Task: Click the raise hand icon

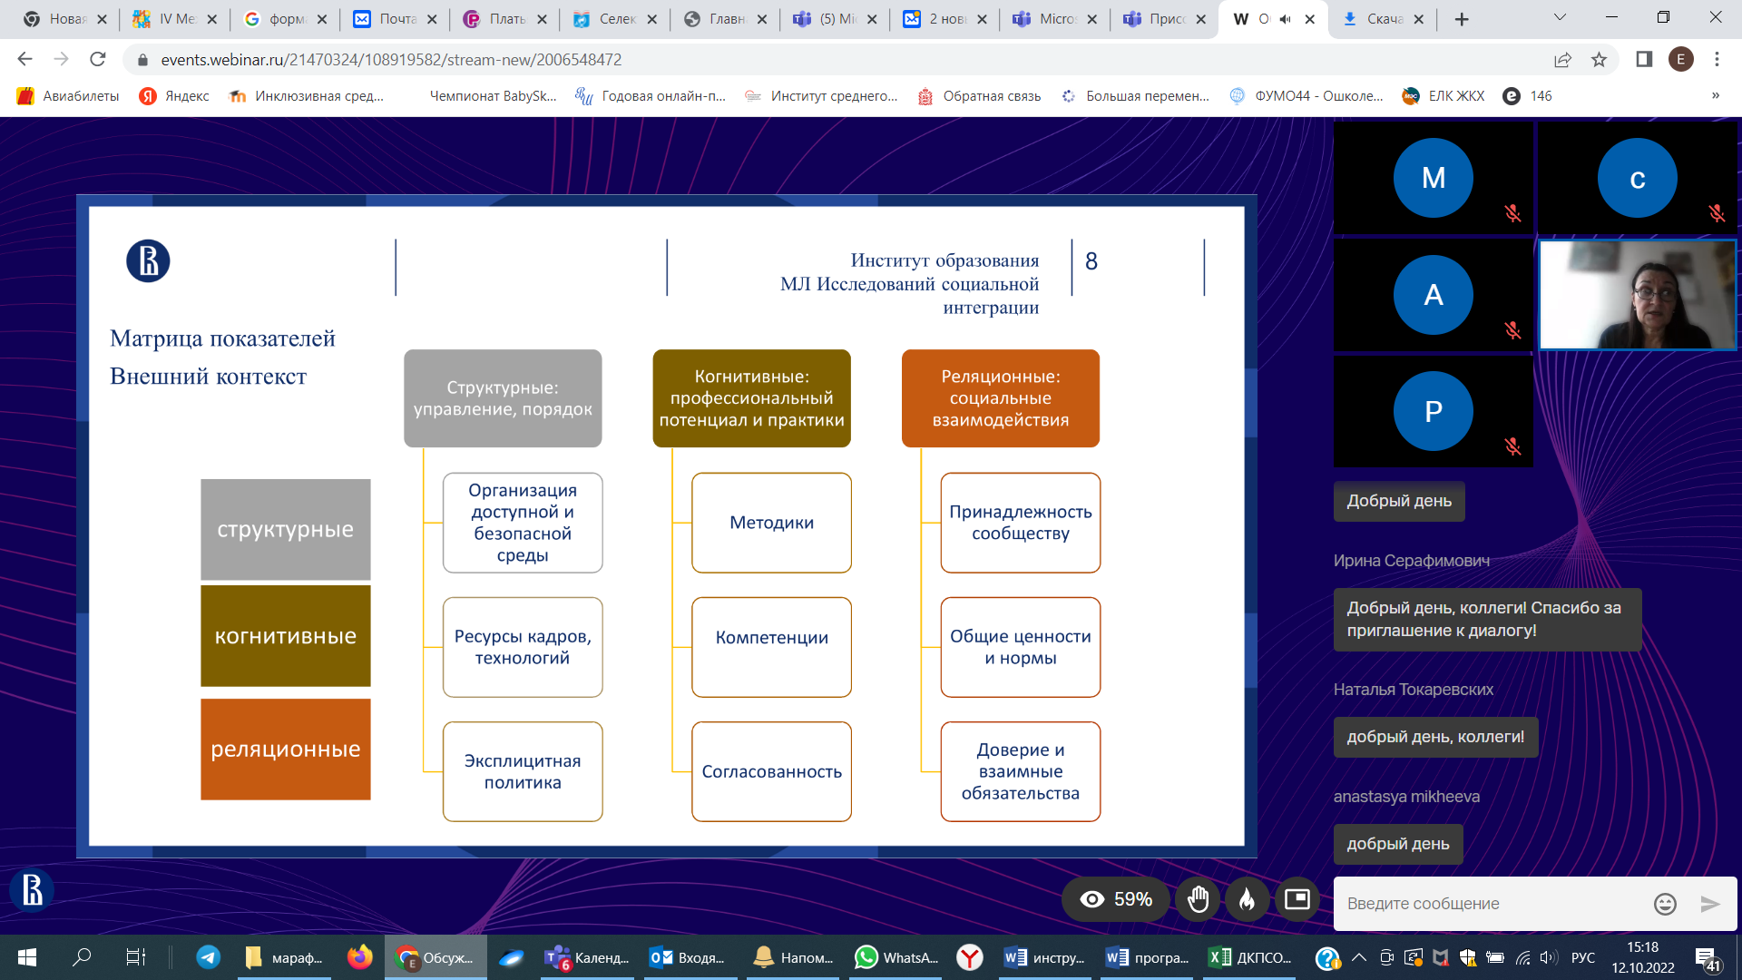Action: coord(1198,899)
